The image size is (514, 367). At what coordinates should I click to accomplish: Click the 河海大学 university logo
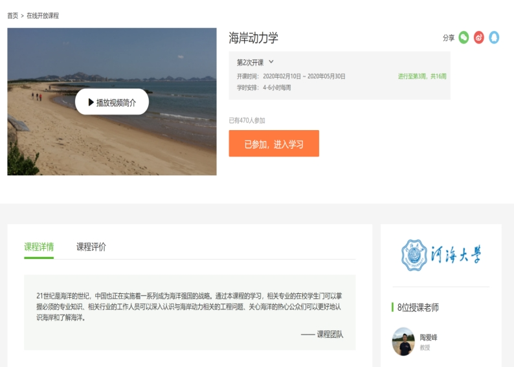pos(441,255)
